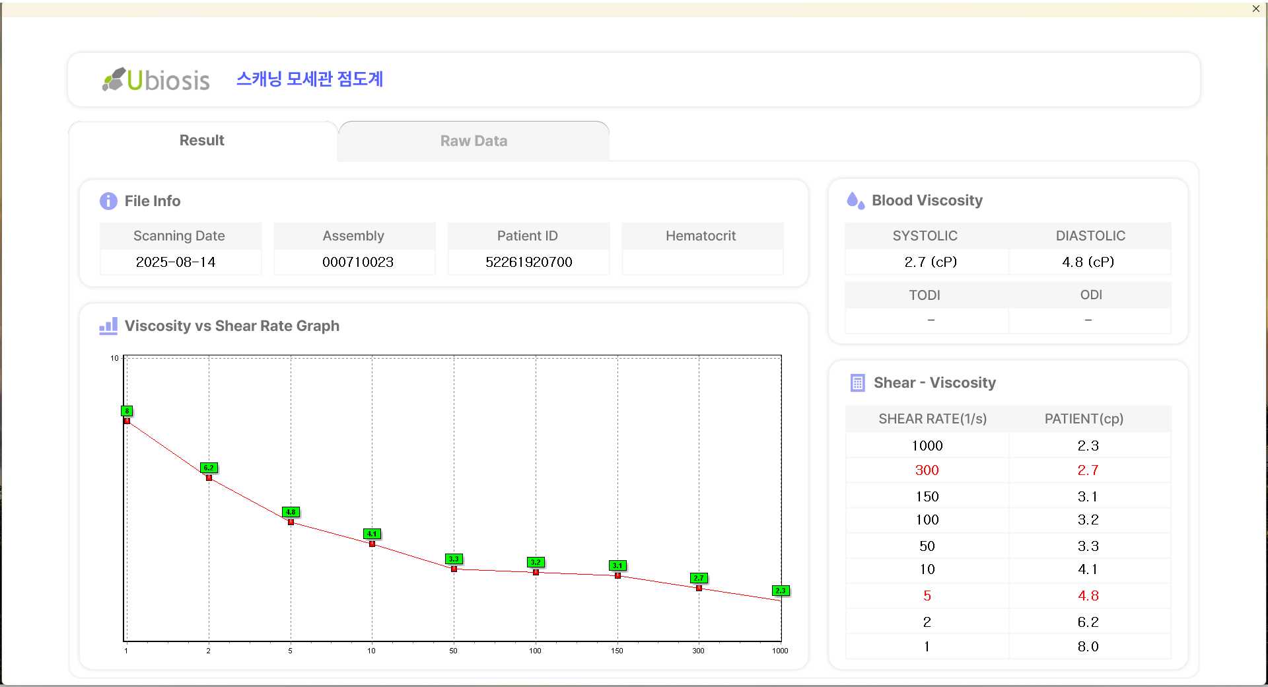
Task: Click the Shear - Viscosity table icon
Action: click(857, 383)
